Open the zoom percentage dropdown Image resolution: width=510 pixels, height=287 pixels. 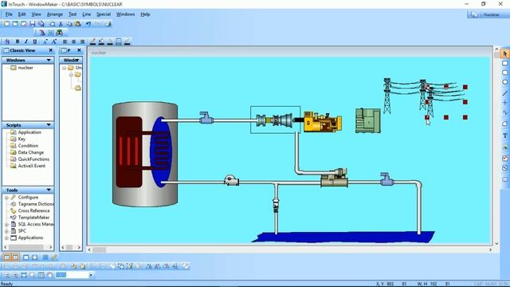(x=91, y=275)
